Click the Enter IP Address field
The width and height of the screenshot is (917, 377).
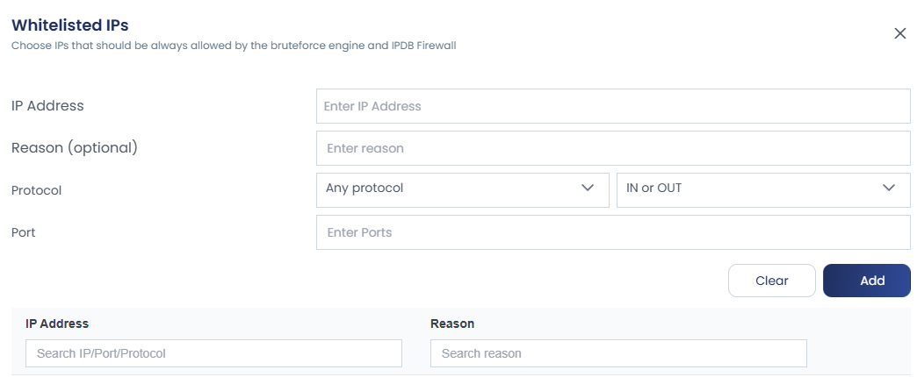click(x=612, y=106)
